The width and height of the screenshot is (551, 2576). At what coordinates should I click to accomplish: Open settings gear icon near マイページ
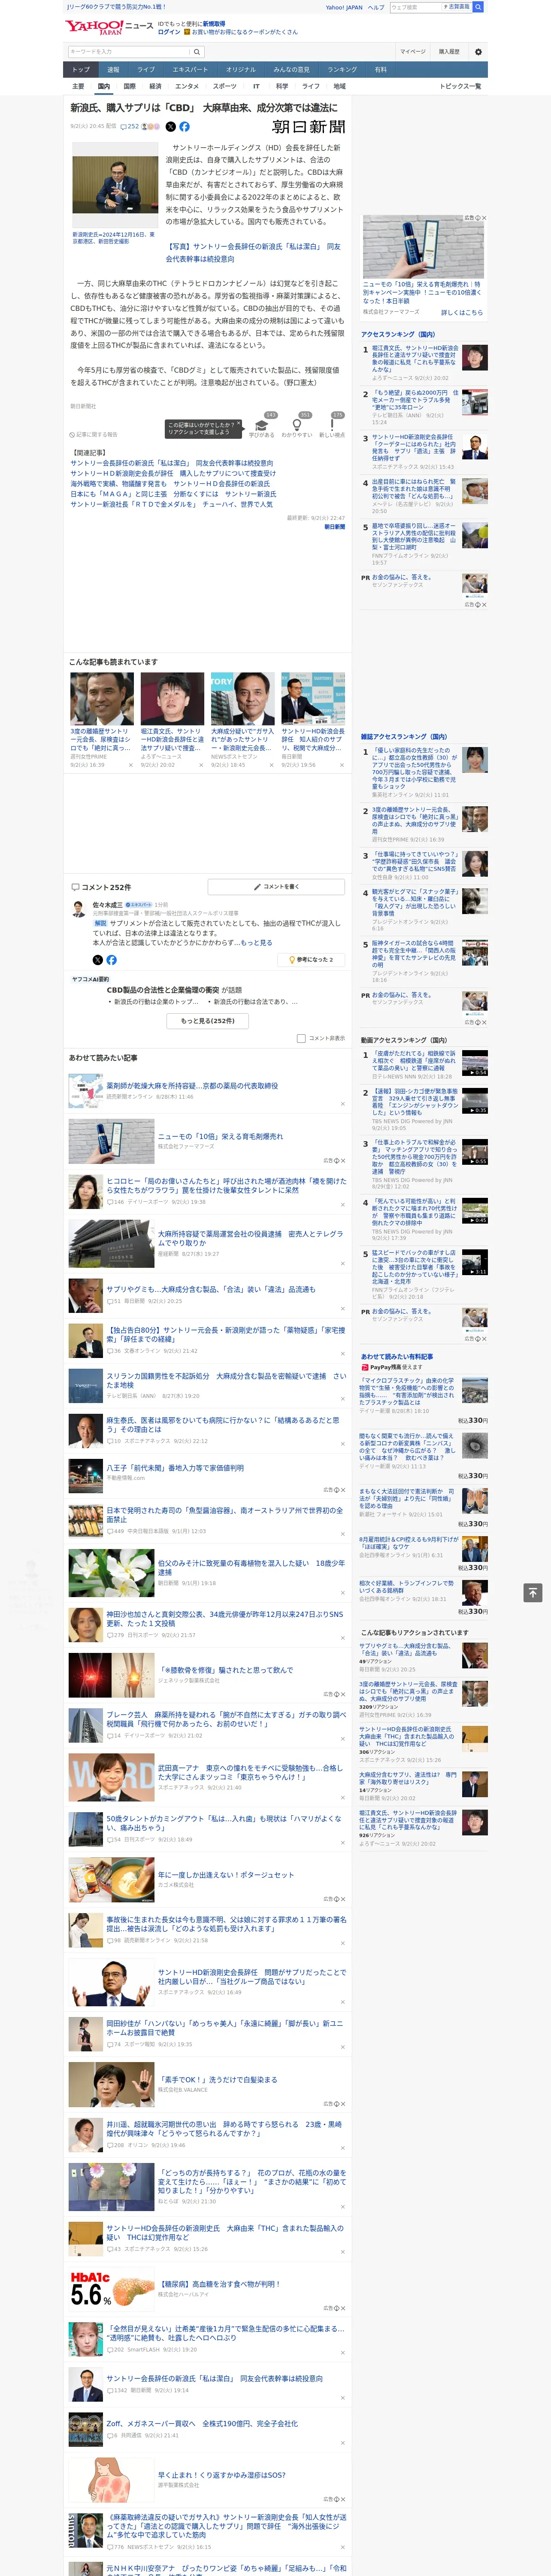[x=478, y=51]
